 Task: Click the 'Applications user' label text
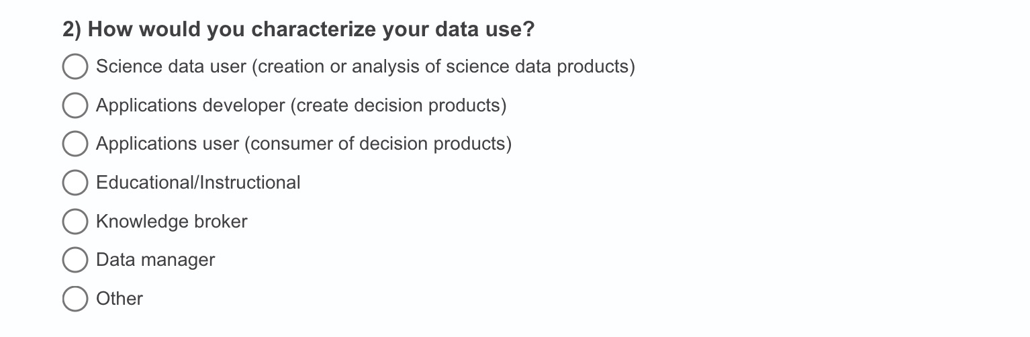point(167,144)
